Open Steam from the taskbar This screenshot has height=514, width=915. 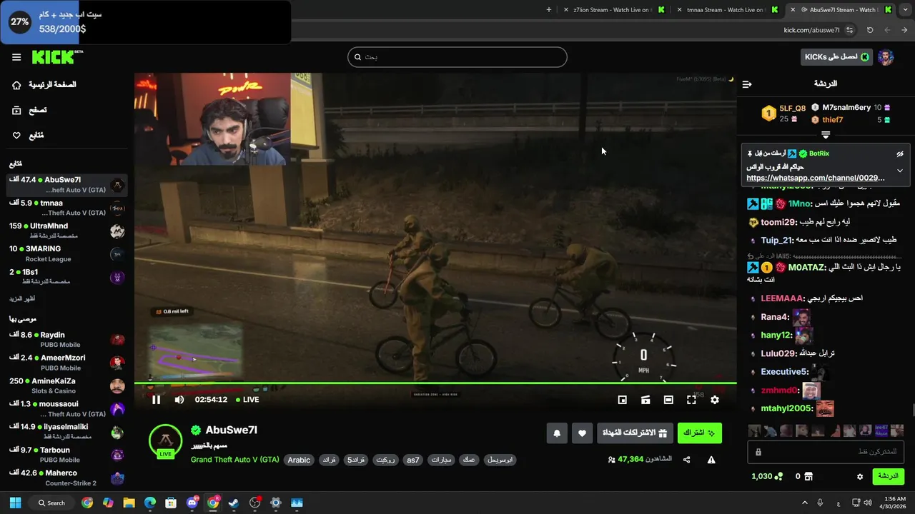click(x=234, y=503)
